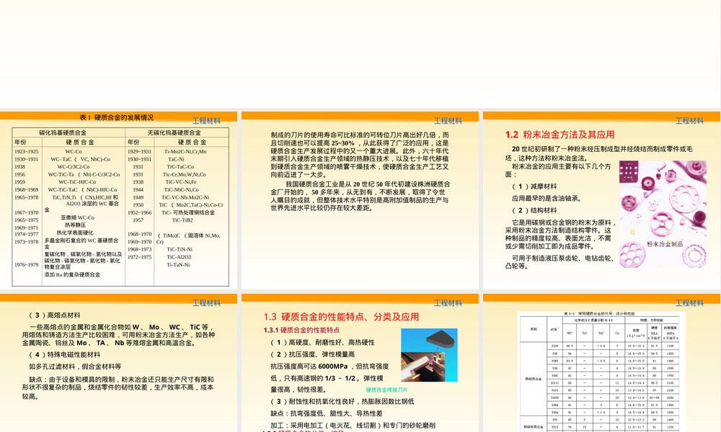
Task: Select the slide showing the 表5-5 alloy properties table
Action: (602, 363)
